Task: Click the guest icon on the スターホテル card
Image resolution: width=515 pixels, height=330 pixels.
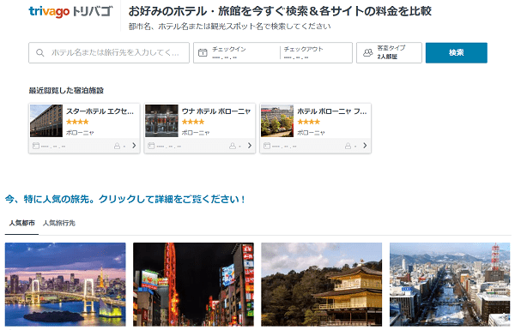Action: 117,146
